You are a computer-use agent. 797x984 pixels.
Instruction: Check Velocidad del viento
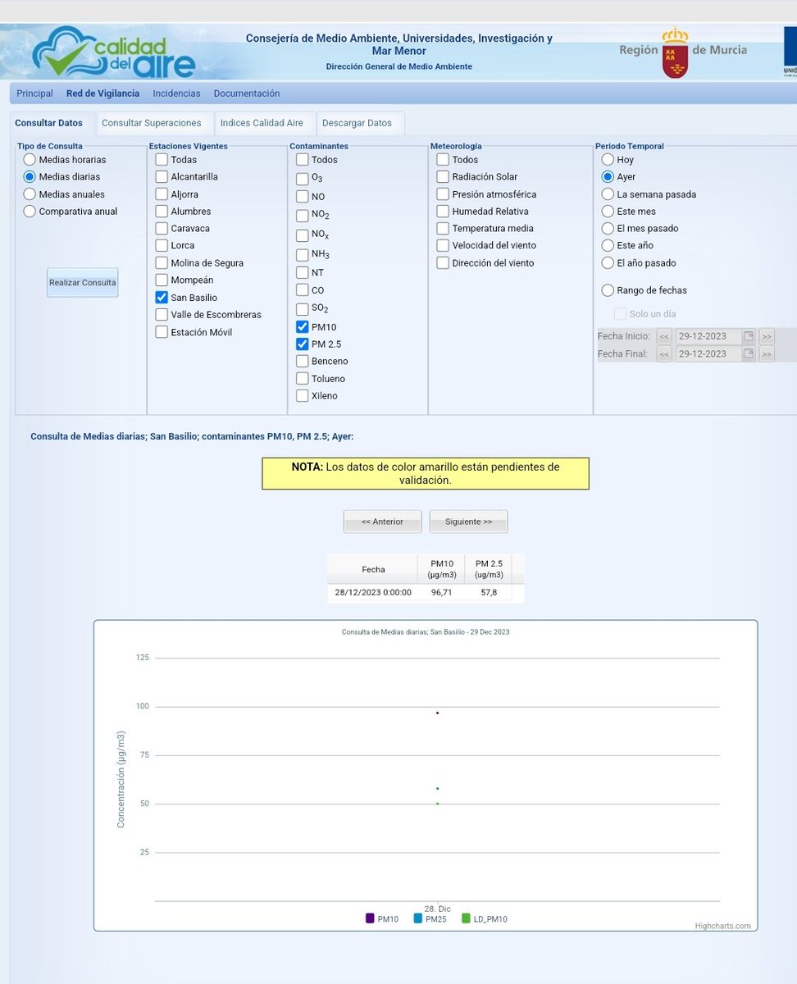click(x=443, y=245)
